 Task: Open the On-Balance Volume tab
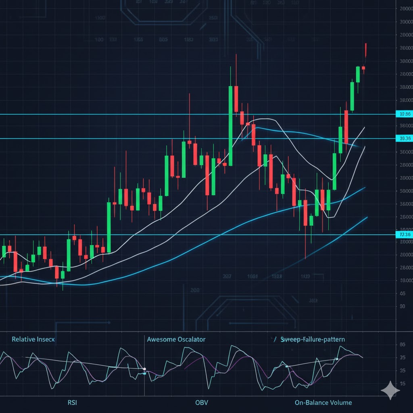click(323, 402)
